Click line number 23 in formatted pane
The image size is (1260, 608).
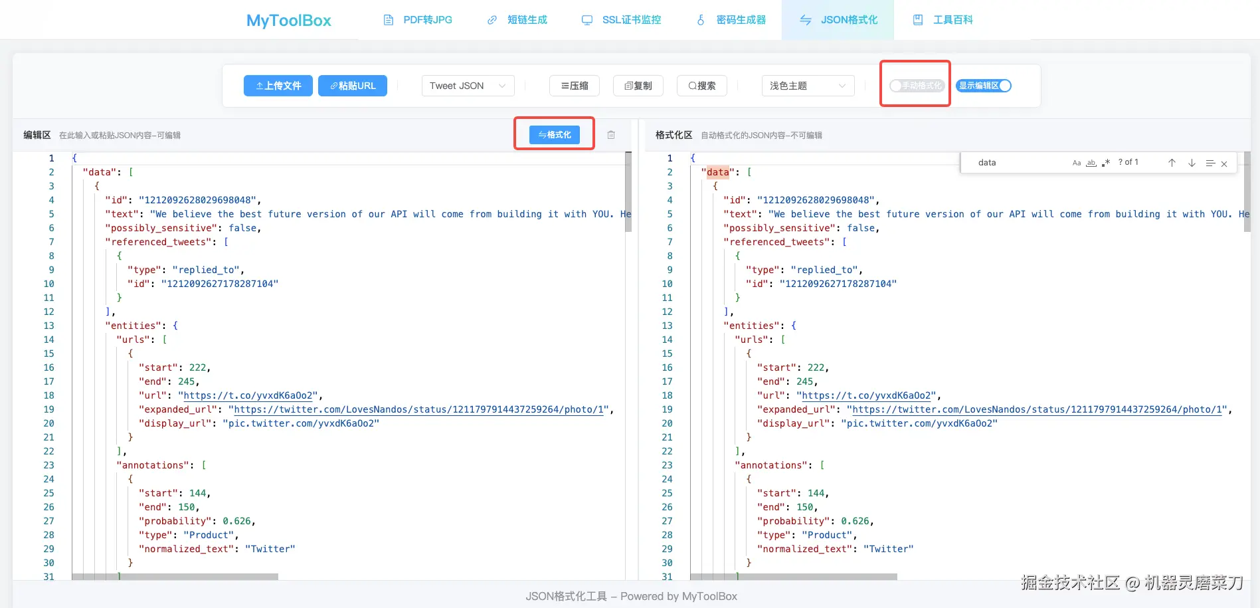click(667, 465)
